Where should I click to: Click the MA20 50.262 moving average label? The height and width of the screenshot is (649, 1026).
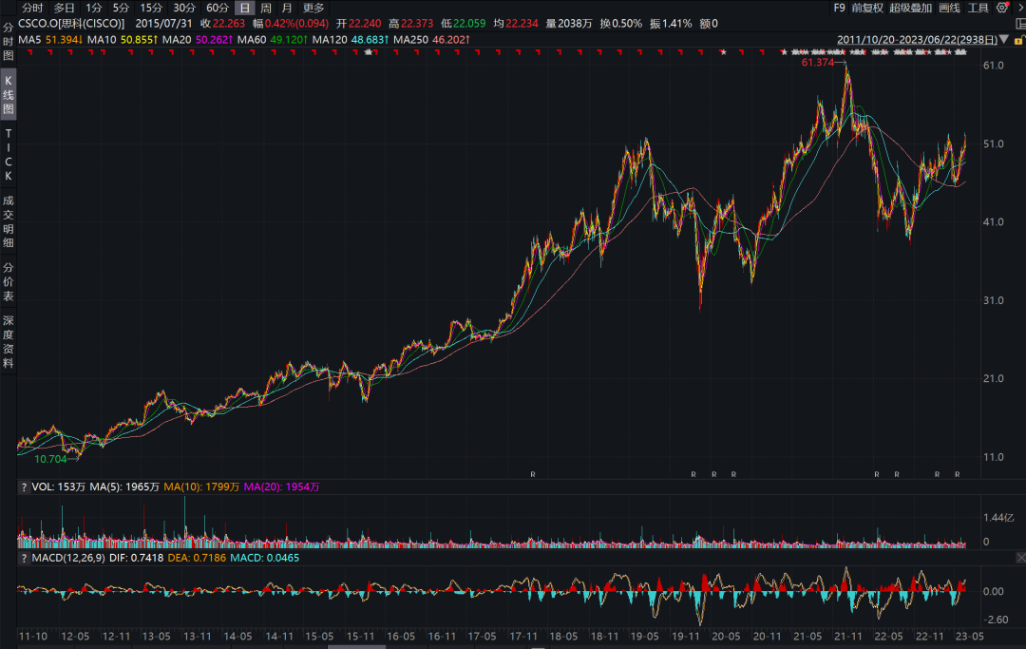198,39
